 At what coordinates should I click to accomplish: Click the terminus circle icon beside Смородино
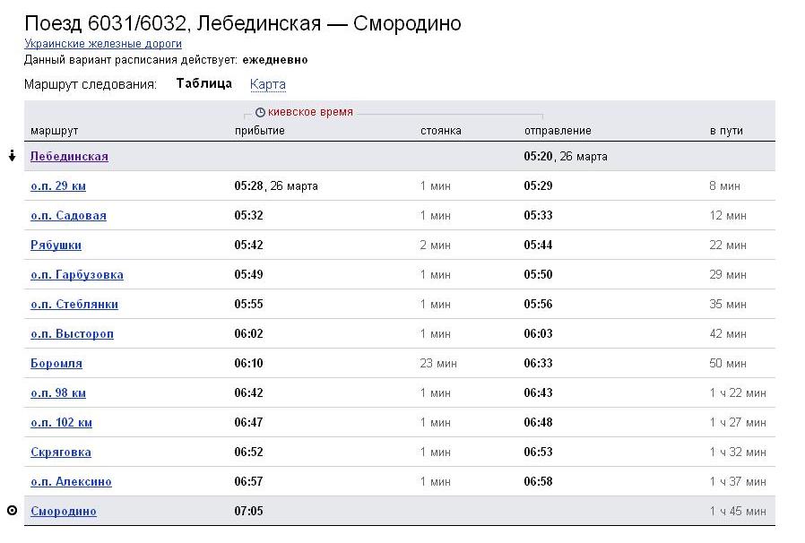(12, 511)
